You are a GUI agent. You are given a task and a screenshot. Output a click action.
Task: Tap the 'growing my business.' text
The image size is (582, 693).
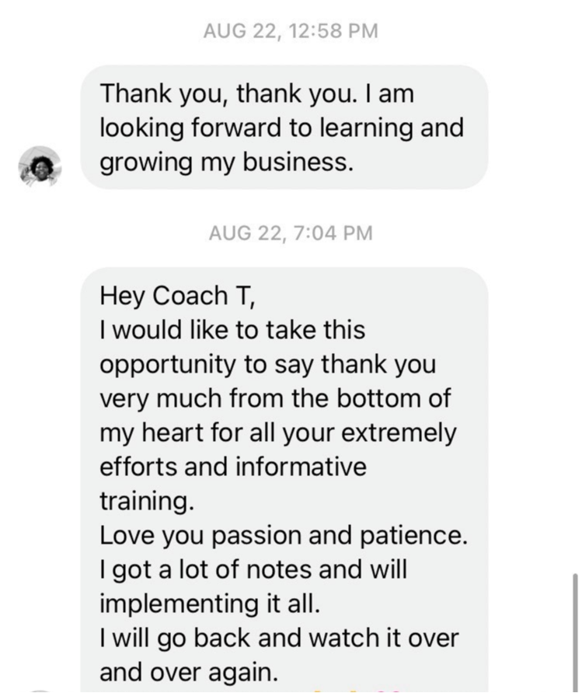pos(227,163)
